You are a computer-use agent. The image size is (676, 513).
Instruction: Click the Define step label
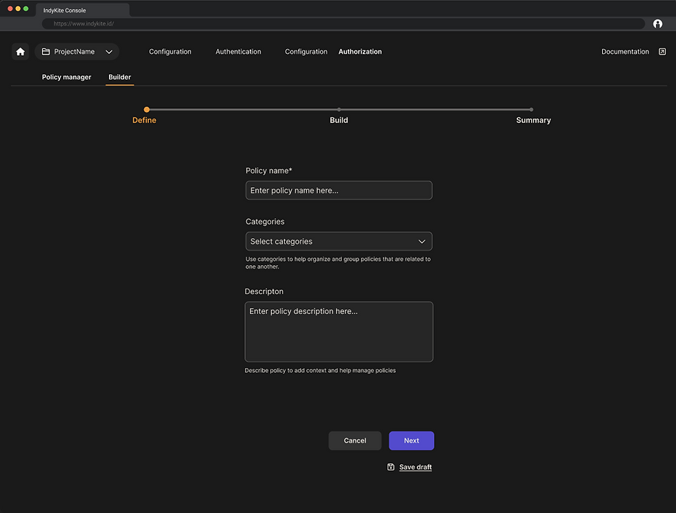144,120
